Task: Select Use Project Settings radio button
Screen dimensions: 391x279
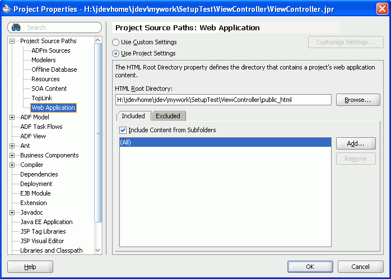Action: tap(115, 53)
